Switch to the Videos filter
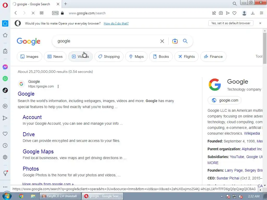 pyautogui.click(x=80, y=57)
